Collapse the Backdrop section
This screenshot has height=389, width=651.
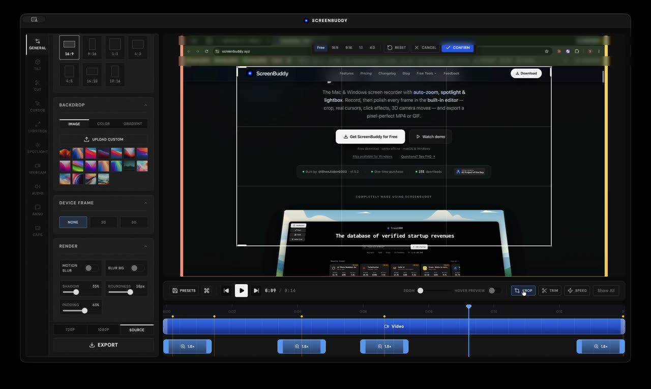click(145, 105)
